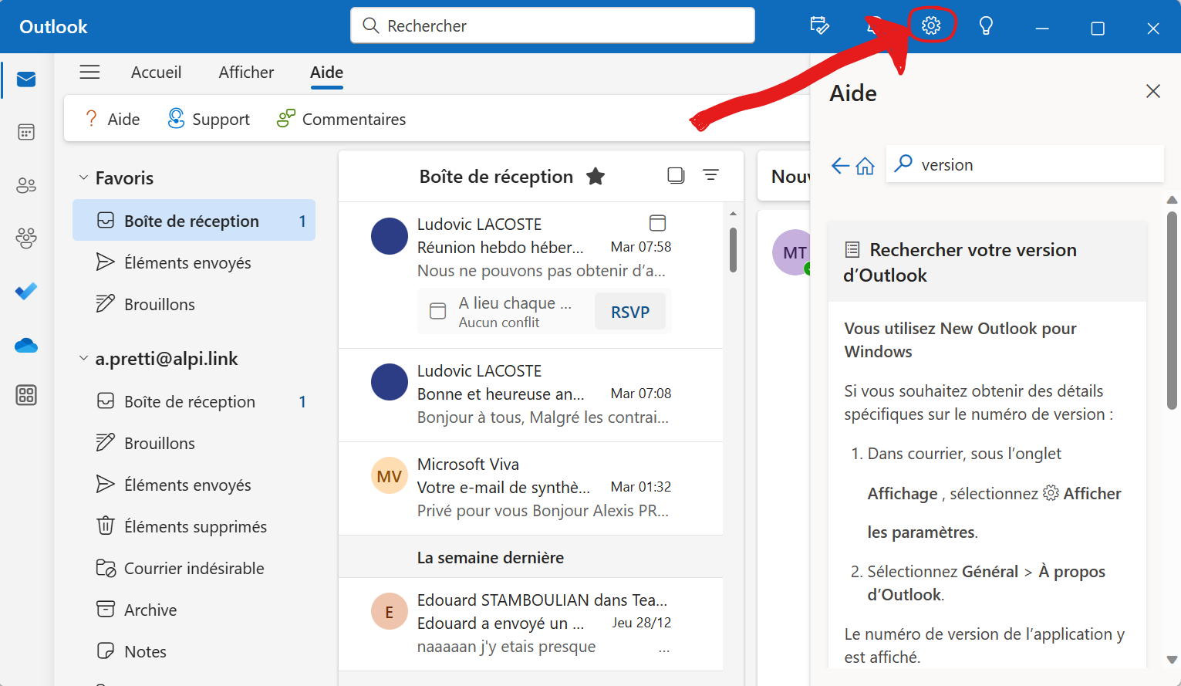Open Support in the ribbon
The width and height of the screenshot is (1181, 686).
(x=209, y=119)
